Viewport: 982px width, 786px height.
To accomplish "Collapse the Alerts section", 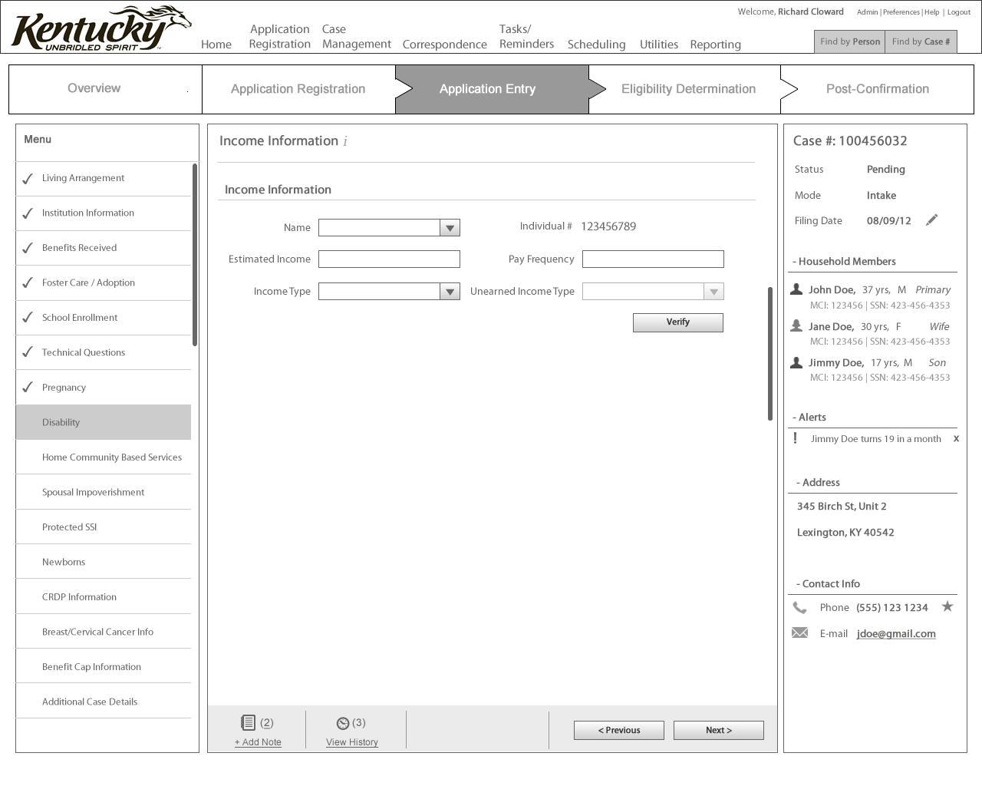I will coord(809,418).
